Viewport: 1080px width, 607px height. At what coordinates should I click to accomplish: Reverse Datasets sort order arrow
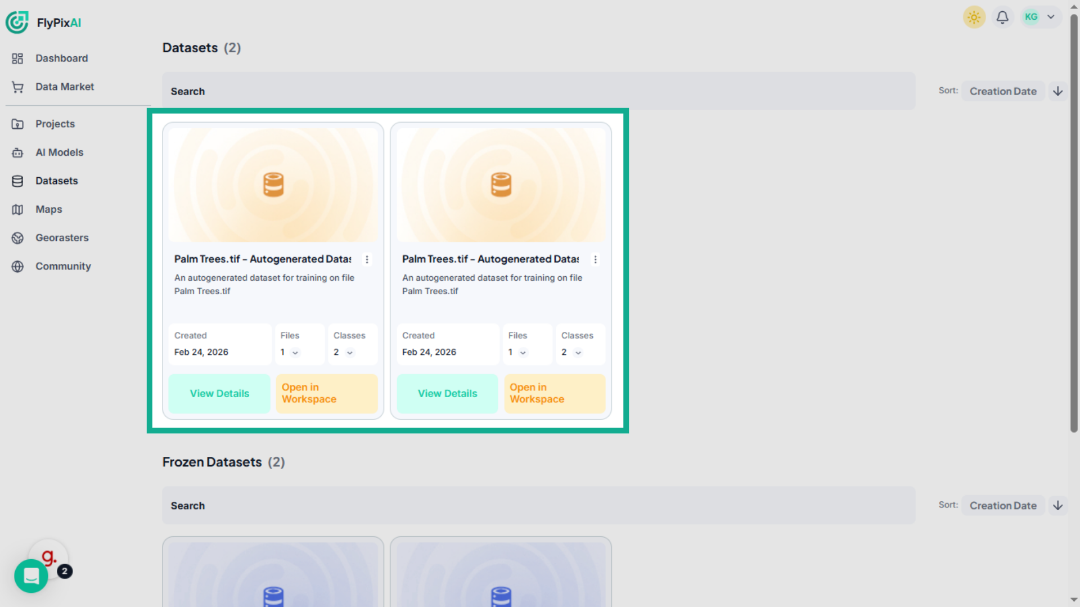click(x=1058, y=91)
